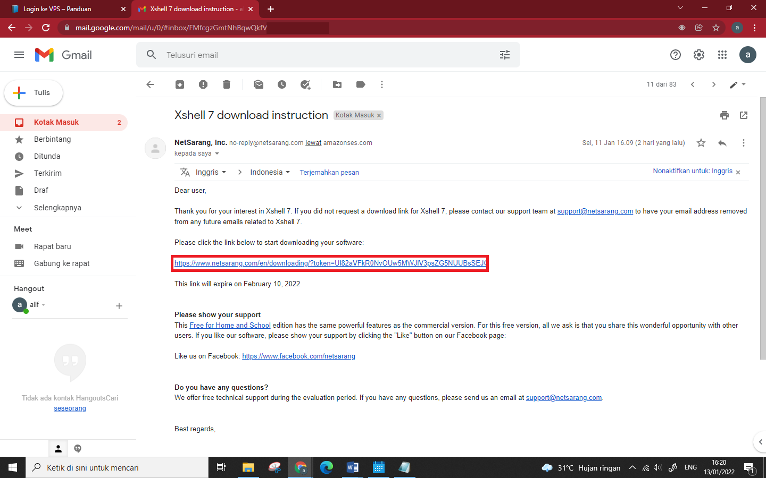Open Gmail support help icon
This screenshot has height=478, width=766.
coord(676,55)
